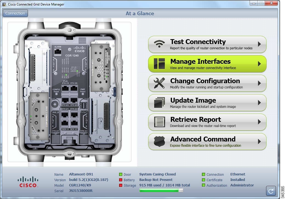
Task: Expand the Retrieve Report arrow
Action: [259, 122]
